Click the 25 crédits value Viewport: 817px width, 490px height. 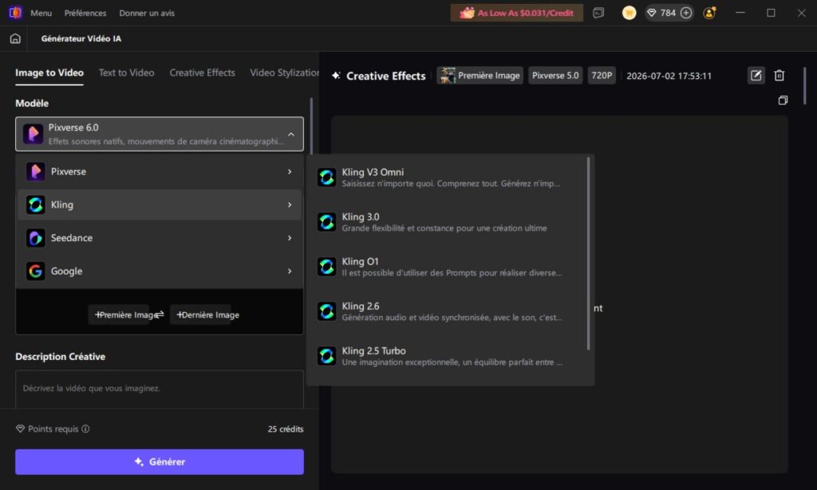[x=286, y=429]
